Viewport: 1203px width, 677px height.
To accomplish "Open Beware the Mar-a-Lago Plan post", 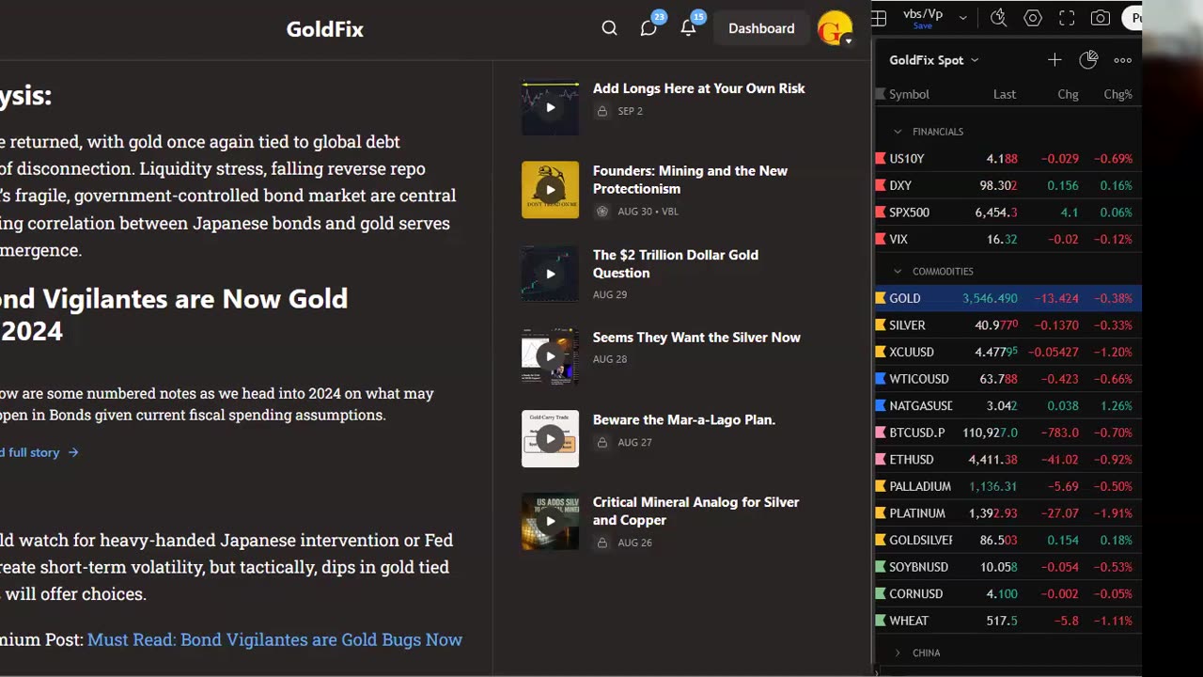I will point(684,420).
